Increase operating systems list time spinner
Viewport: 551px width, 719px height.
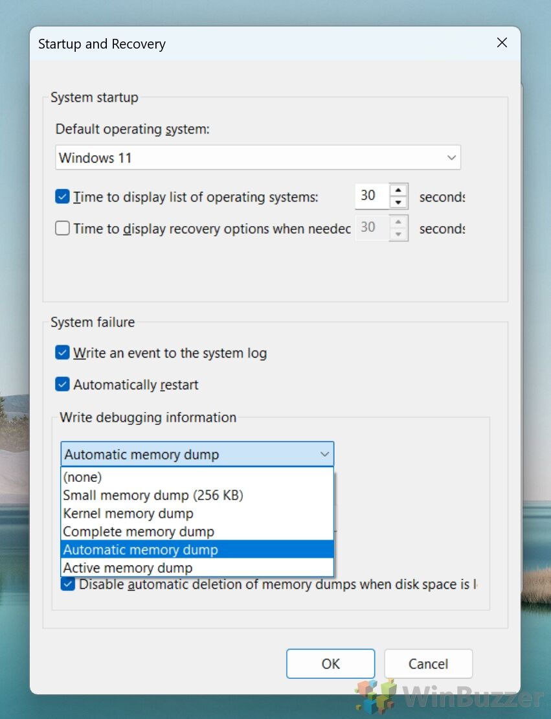398,190
